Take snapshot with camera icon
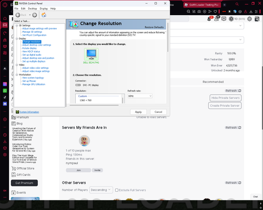Viewport: 263px width, 210px height. (x=199, y=12)
